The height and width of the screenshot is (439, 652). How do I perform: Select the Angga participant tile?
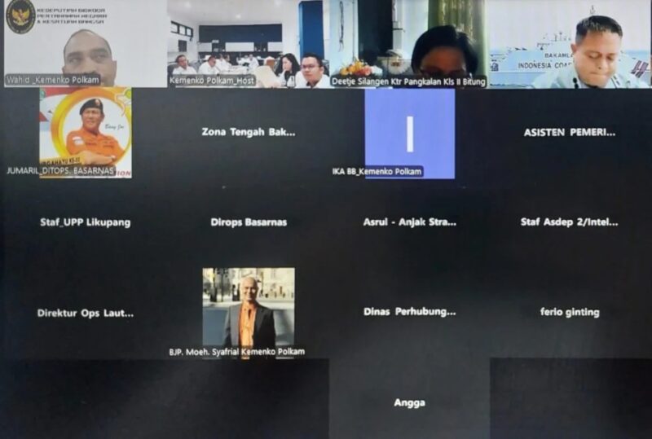[x=409, y=402]
